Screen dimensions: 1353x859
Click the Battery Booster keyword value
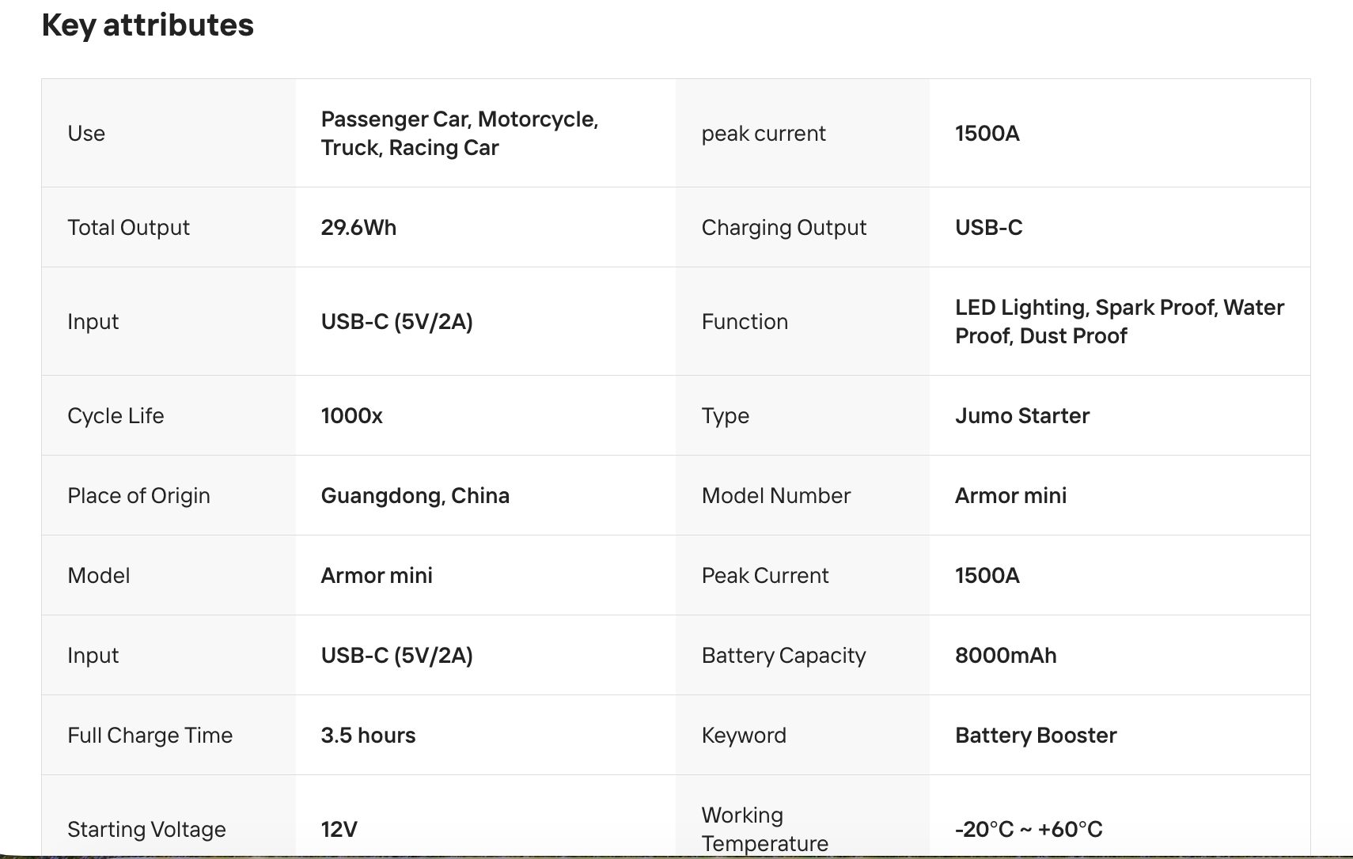pyautogui.click(x=1036, y=736)
